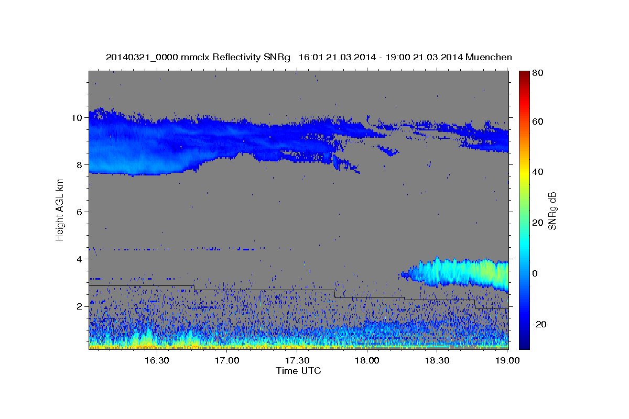
Task: Click the plot title text
Action: click(x=309, y=57)
